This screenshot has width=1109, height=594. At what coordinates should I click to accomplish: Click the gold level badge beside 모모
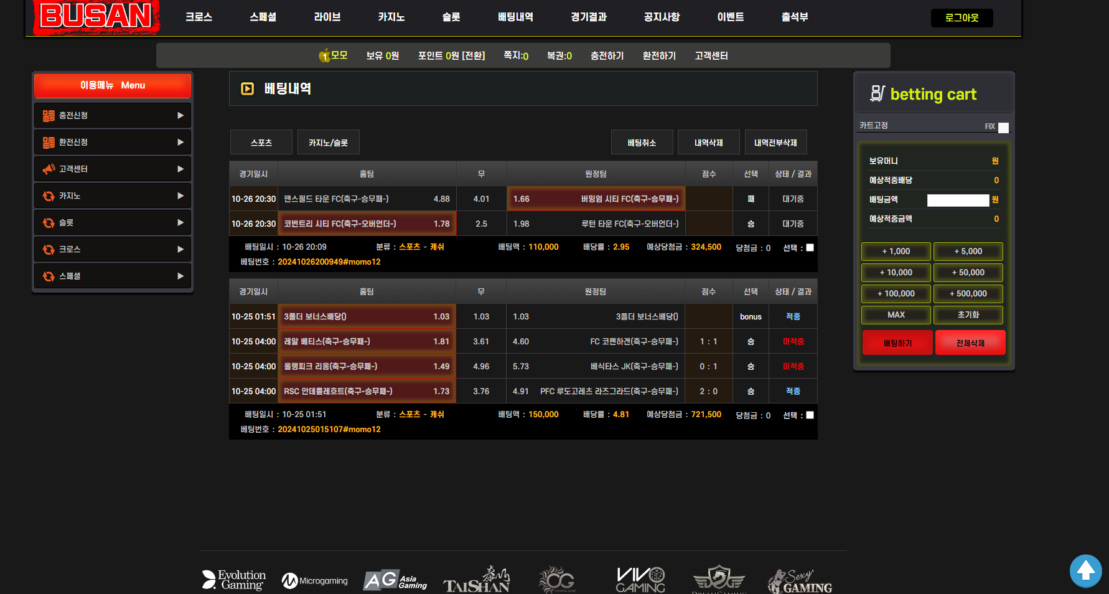coord(324,56)
